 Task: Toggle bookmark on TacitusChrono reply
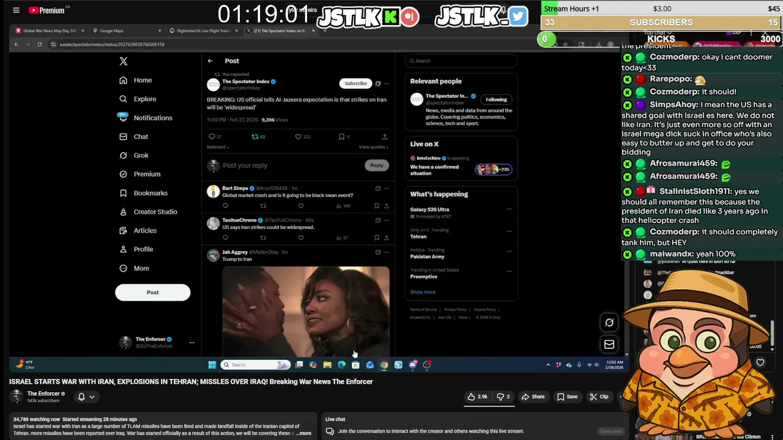(x=377, y=238)
